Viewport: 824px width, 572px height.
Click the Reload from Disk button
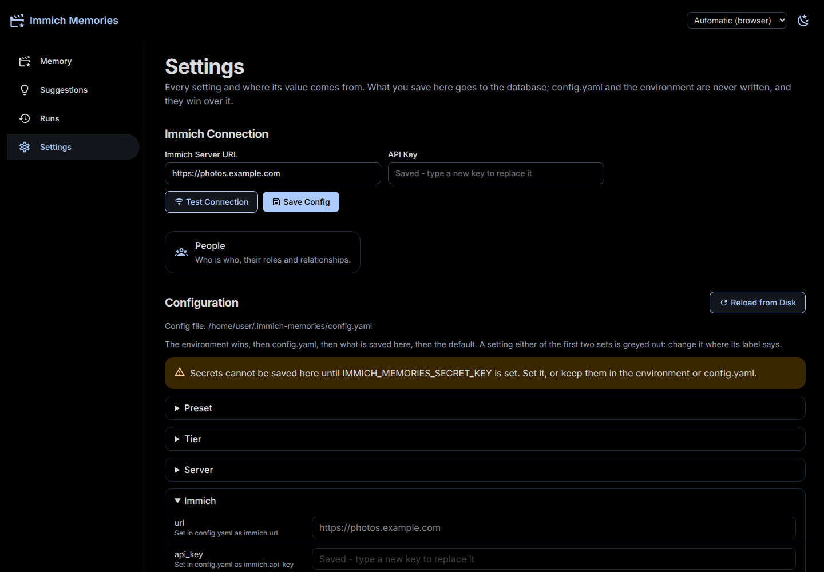coord(758,303)
